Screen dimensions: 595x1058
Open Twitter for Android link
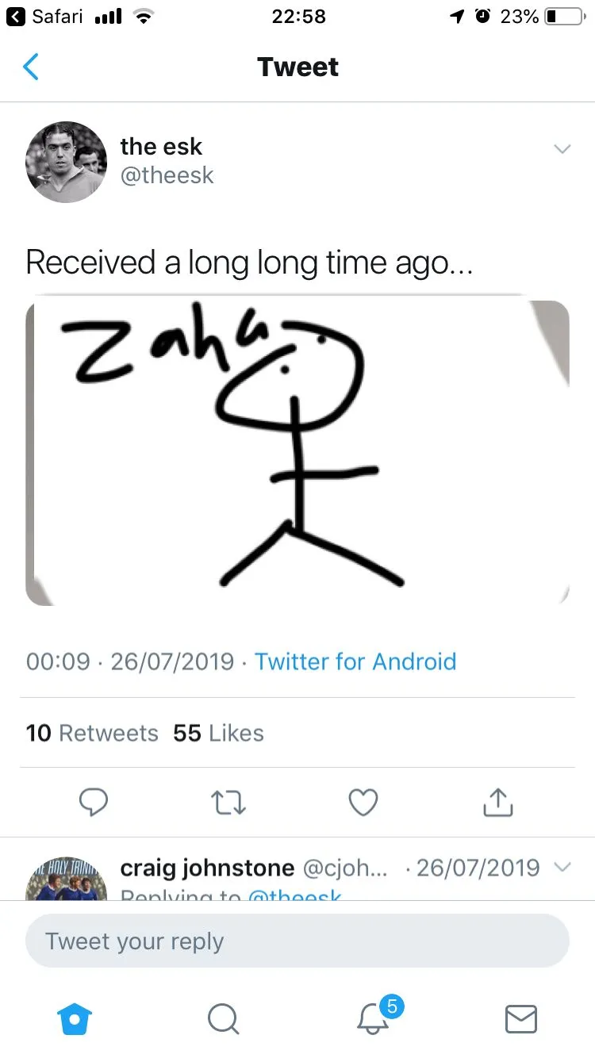355,661
